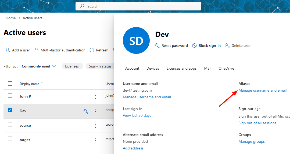The image size is (290, 154).
Task: Open more actions menu for target user
Action: point(95,140)
